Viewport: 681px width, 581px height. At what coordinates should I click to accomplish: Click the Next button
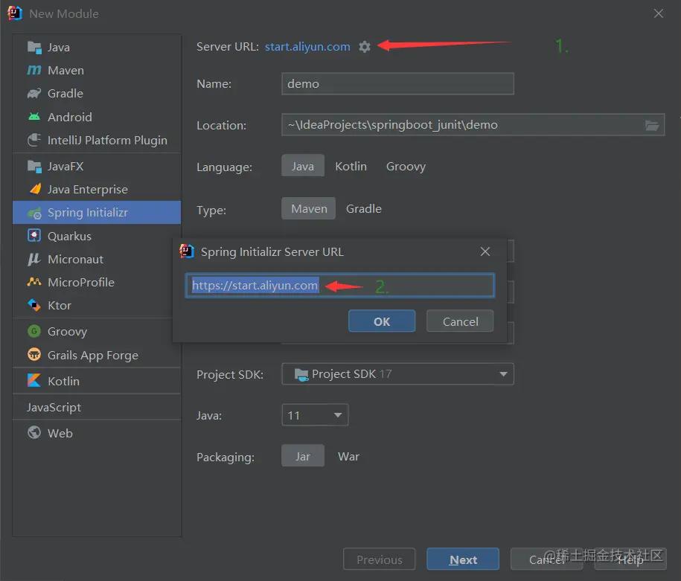(463, 559)
